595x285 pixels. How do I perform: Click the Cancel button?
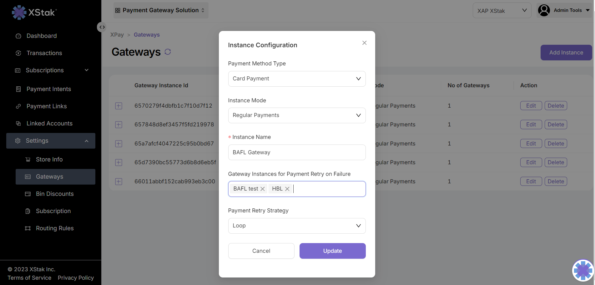pyautogui.click(x=261, y=251)
